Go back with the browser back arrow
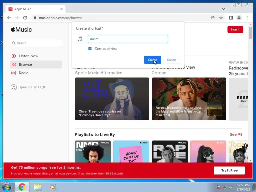 [x=9, y=18]
